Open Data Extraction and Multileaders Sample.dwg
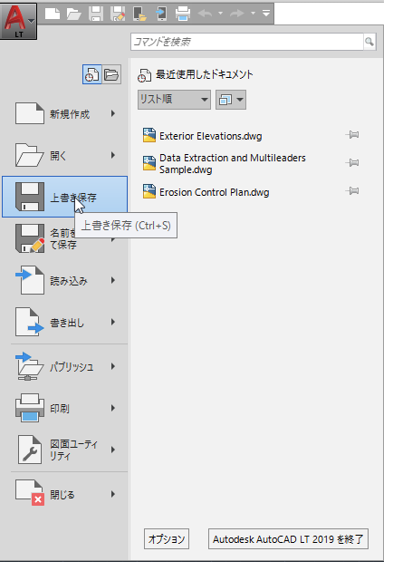 pos(233,163)
